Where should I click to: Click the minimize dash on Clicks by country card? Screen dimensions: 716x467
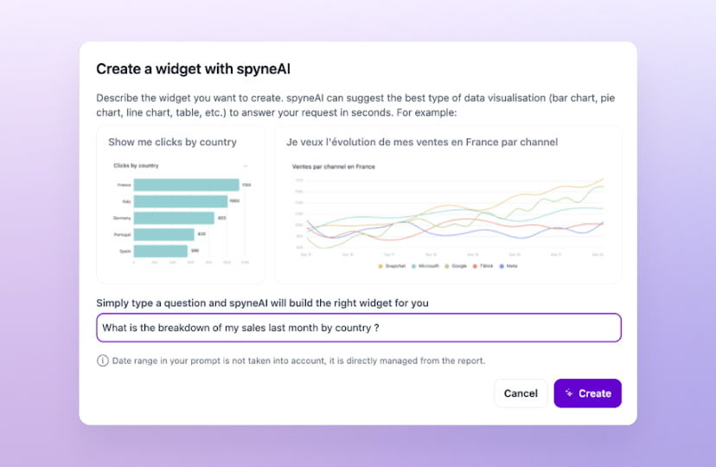(x=246, y=166)
